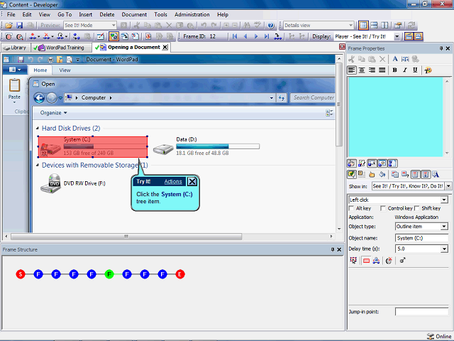
Task: Click the alternative path arrow icon after navigation buttons
Action: click(277, 36)
